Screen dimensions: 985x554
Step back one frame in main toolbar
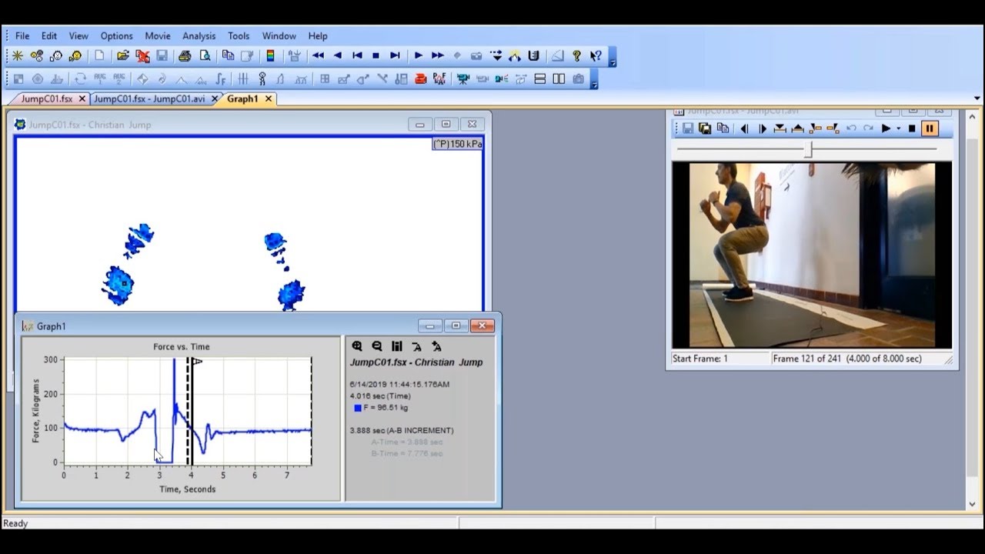(x=337, y=55)
